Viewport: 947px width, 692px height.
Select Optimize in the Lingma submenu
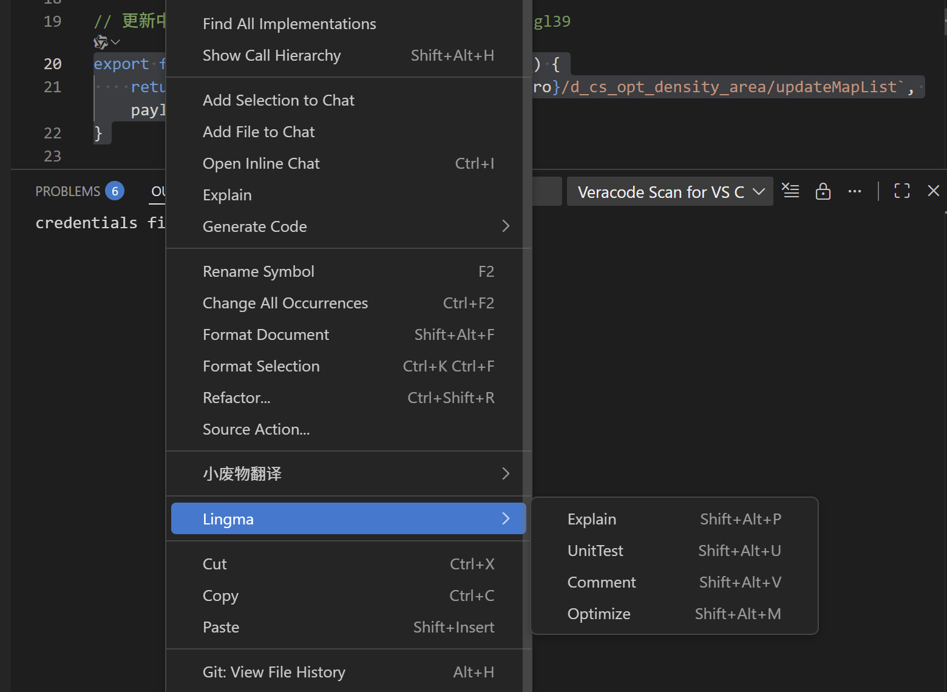[674, 614]
